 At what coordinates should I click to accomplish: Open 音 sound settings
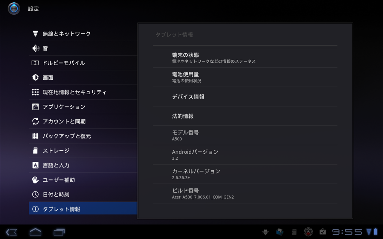coord(83,48)
